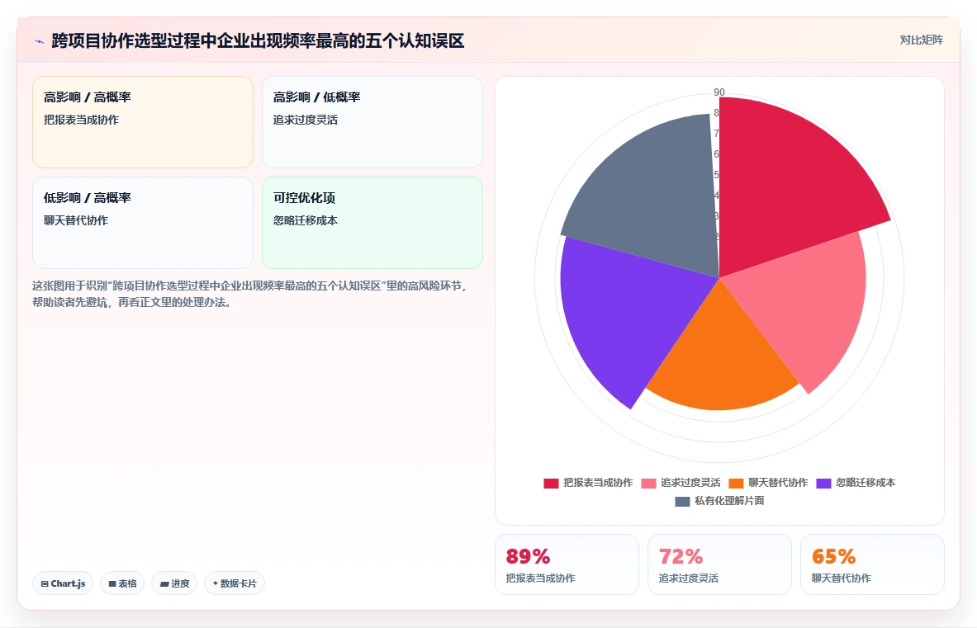977x628 pixels.
Task: Open the 72% 追求过度灵活 stat card
Action: point(719,564)
